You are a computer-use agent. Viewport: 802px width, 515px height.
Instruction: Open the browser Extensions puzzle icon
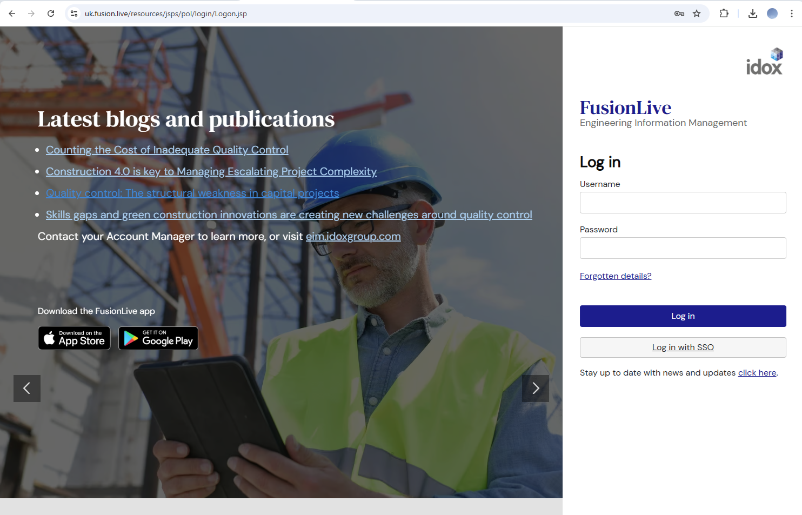(x=724, y=13)
